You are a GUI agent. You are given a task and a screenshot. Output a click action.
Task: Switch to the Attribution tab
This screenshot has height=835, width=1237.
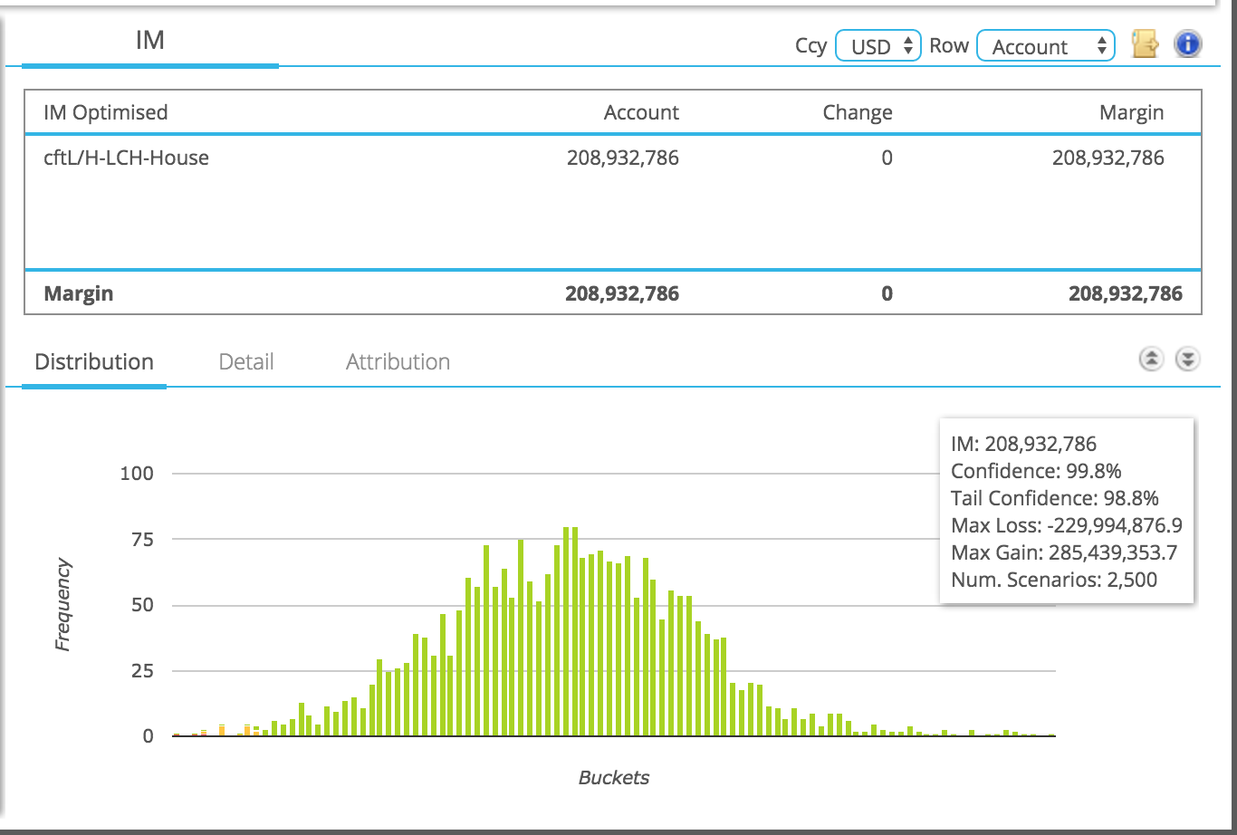point(398,361)
